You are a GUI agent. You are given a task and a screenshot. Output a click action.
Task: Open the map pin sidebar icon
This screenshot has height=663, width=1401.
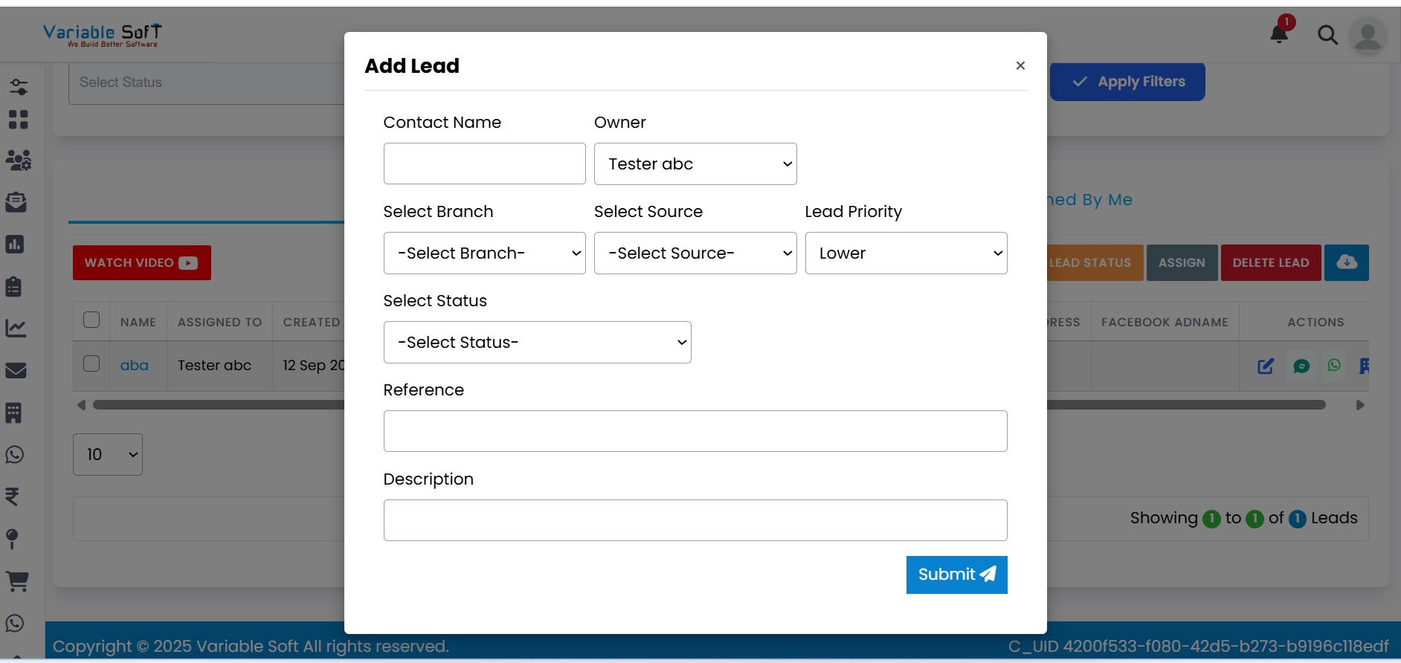pos(12,539)
